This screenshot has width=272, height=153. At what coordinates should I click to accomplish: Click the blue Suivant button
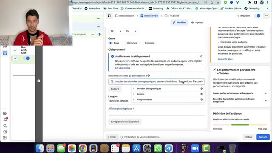[x=263, y=137]
